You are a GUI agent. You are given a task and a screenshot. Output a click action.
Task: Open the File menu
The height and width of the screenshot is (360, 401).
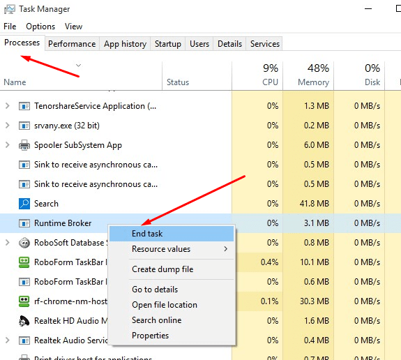10,27
